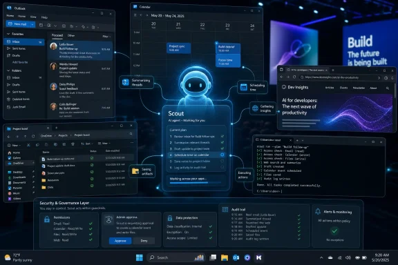Toggle circle for Log activity for audit trail
The image size is (398, 265).
pos(222,167)
